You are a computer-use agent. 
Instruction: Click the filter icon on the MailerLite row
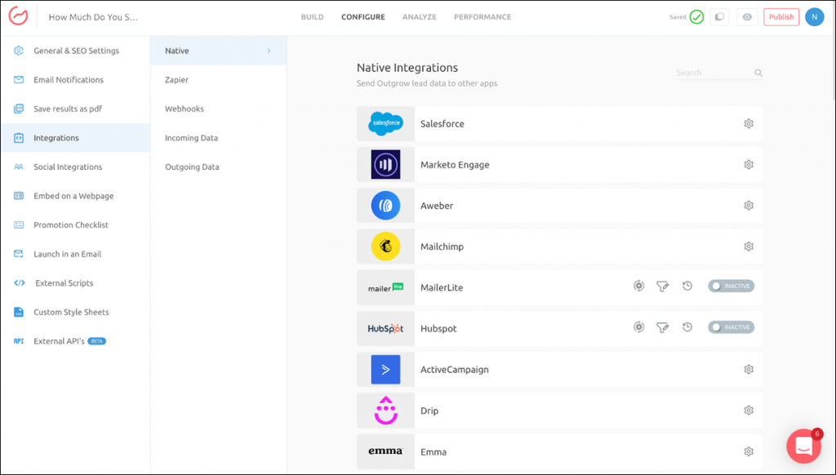663,286
